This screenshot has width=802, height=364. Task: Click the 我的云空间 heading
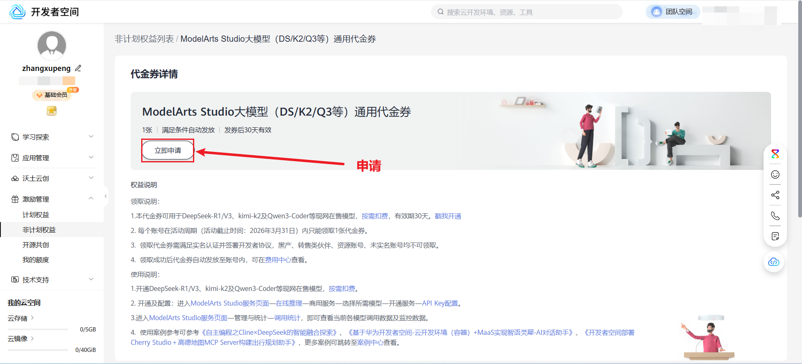(x=24, y=303)
